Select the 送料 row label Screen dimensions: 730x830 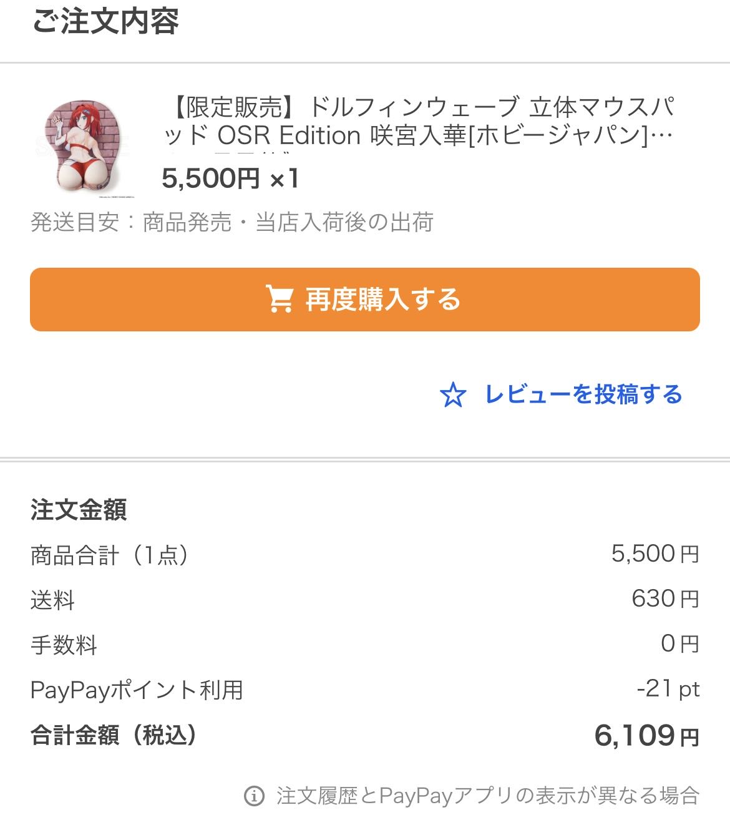tap(52, 600)
